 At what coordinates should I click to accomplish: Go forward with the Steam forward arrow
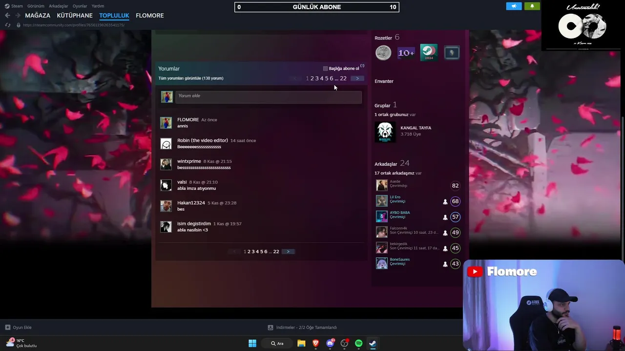click(18, 16)
